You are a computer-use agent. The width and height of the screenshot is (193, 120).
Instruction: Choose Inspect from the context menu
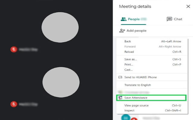(x=129, y=111)
